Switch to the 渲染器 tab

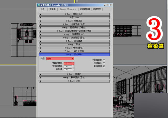pos(52,9)
